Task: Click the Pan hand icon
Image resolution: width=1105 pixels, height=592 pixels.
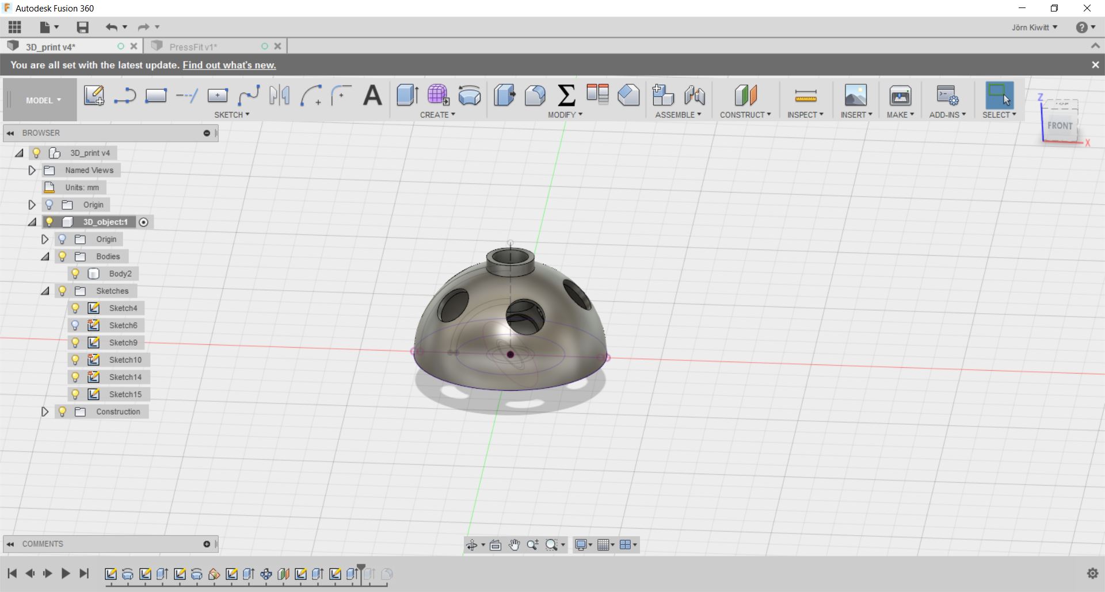Action: point(514,545)
